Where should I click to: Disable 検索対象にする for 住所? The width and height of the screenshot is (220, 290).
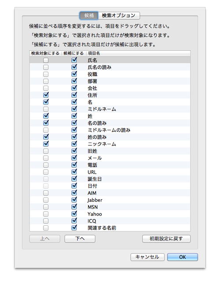(46, 95)
